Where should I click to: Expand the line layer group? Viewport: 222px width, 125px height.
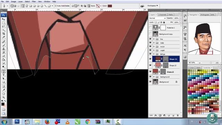tap(154, 39)
